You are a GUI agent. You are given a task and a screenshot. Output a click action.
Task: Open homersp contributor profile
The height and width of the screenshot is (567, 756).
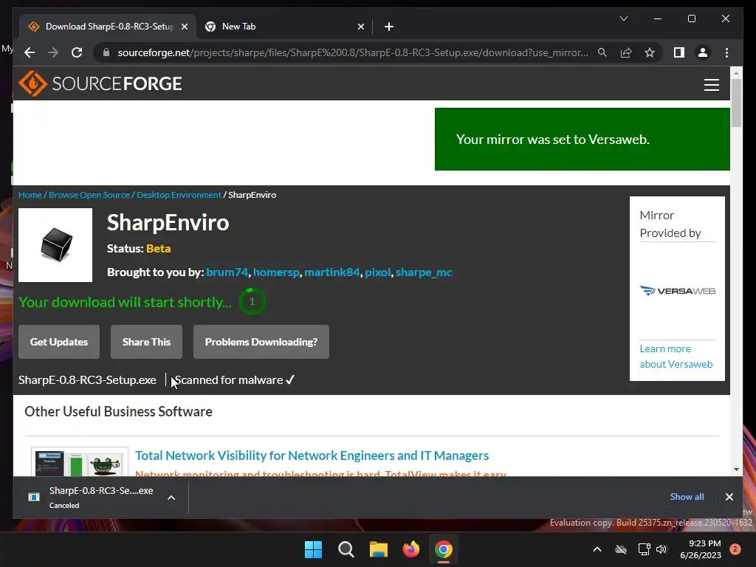[276, 272]
